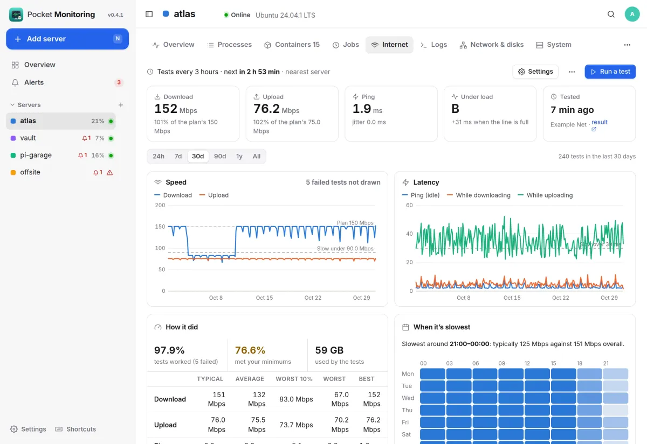Click the Pocket Monitoring logo icon
The height and width of the screenshot is (444, 647).
tap(16, 15)
